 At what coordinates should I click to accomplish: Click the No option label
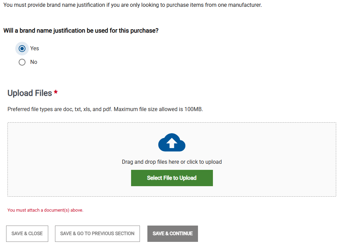(x=34, y=62)
